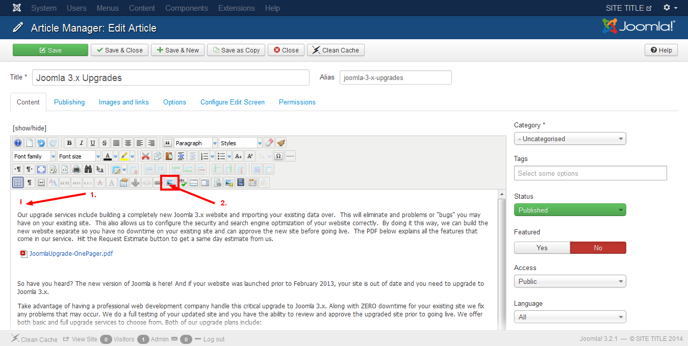Insert a horizontal rule line
This screenshot has width=688, height=346.
290,156
